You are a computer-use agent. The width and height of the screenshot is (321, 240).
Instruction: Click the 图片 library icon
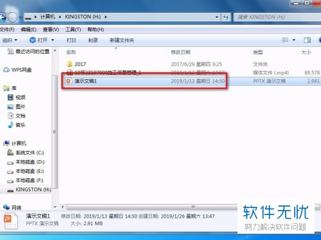pyautogui.click(x=10, y=107)
